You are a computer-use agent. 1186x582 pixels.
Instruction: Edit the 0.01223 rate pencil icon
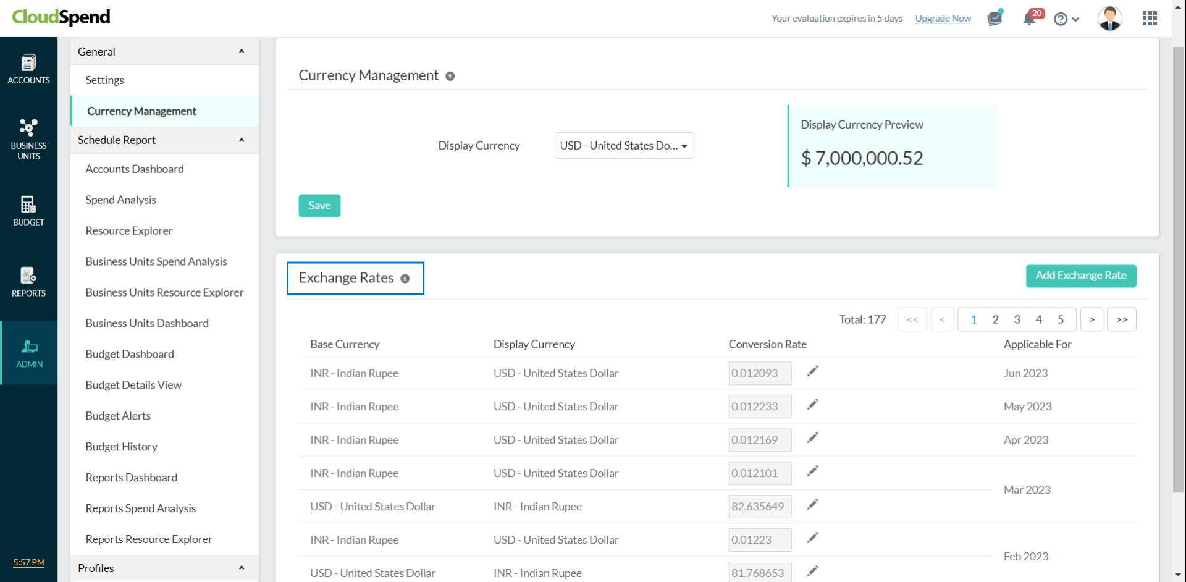[x=813, y=538]
